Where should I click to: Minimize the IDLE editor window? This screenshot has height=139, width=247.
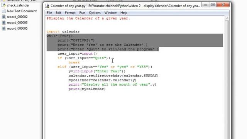(205, 5)
